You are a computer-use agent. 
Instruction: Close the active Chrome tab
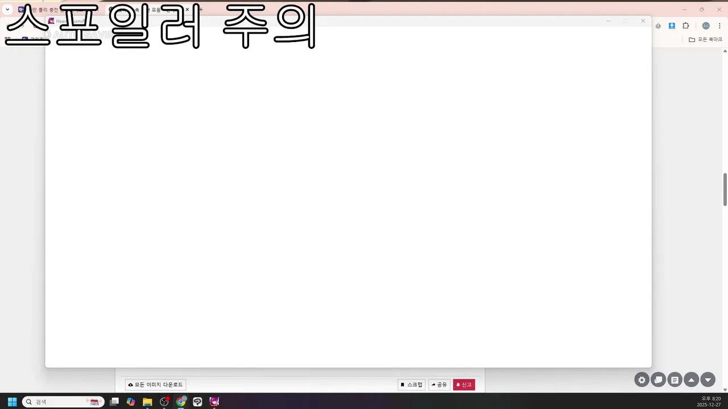point(187,10)
